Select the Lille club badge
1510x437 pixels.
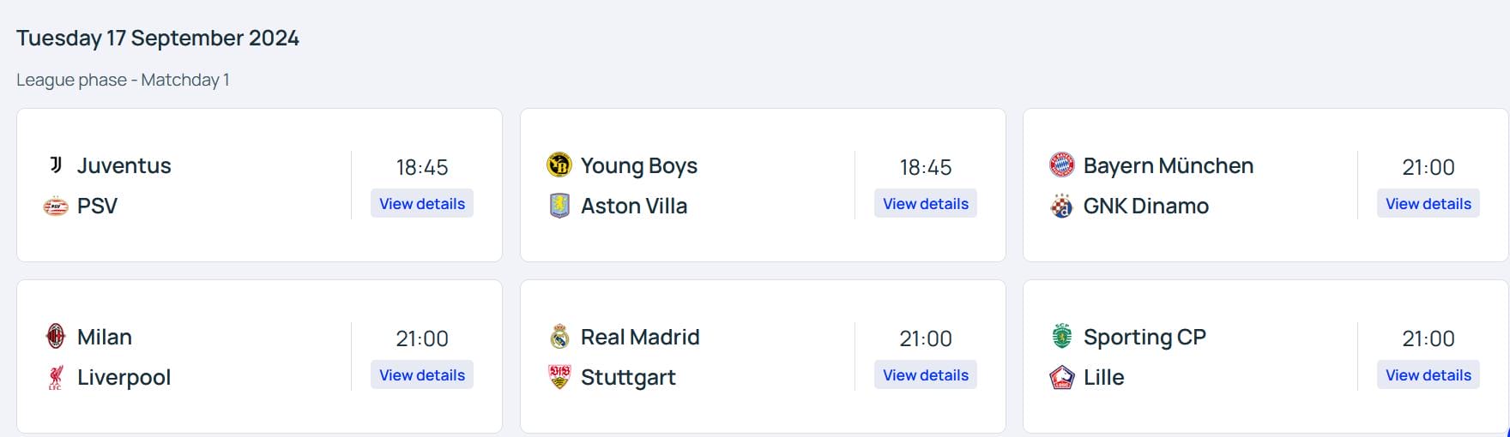(1062, 377)
